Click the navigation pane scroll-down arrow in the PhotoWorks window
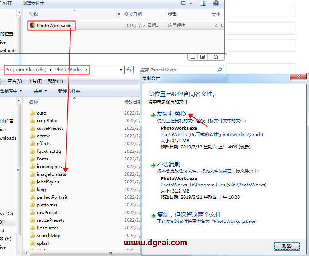 click(x=19, y=253)
